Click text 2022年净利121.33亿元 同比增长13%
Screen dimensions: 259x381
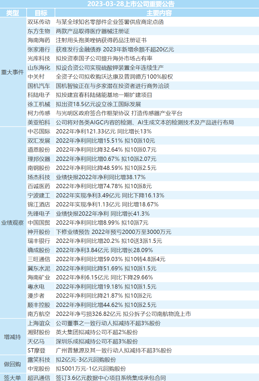pos(104,131)
